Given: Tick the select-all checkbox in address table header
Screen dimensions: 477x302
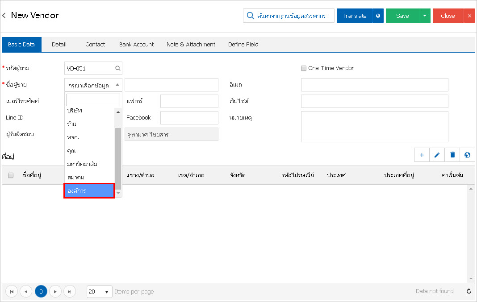Looking at the screenshot, I should (x=11, y=175).
